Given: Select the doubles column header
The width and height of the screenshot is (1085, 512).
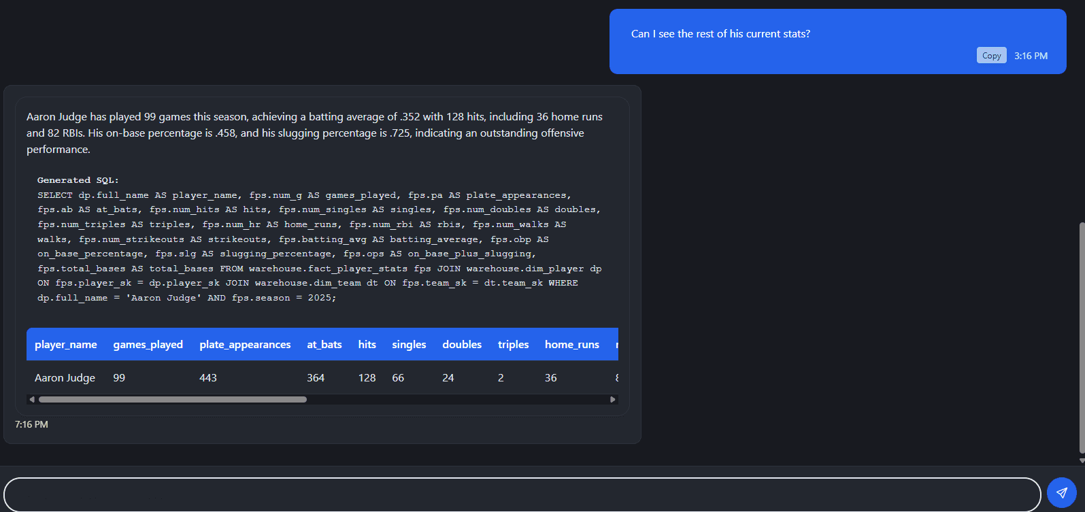Looking at the screenshot, I should pos(462,345).
